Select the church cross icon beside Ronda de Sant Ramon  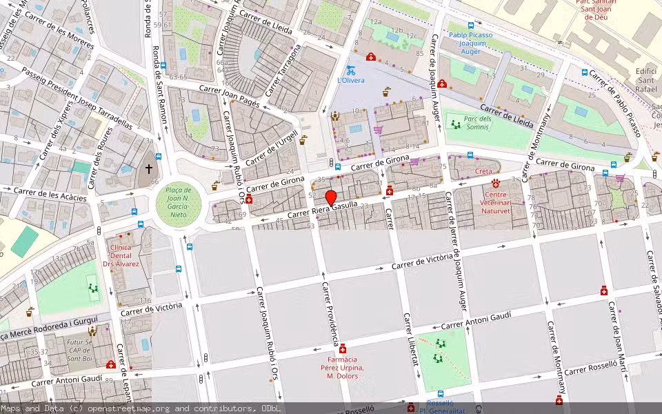tap(149, 169)
